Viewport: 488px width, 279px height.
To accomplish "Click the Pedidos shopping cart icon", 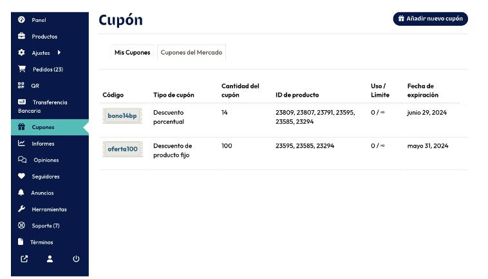I will tap(22, 69).
